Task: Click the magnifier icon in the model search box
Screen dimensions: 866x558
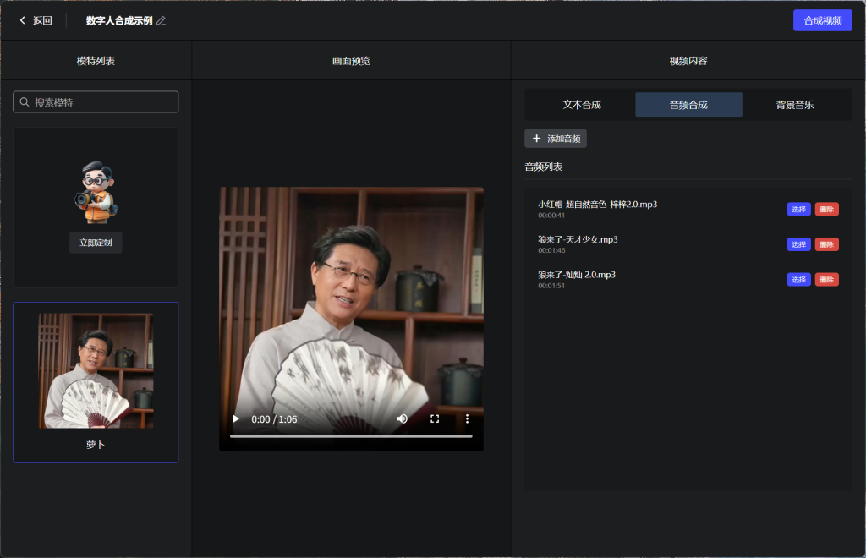Action: point(25,102)
